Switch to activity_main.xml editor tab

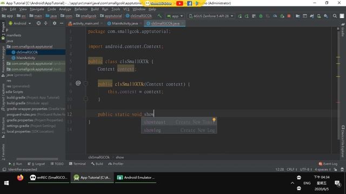(x=85, y=23)
